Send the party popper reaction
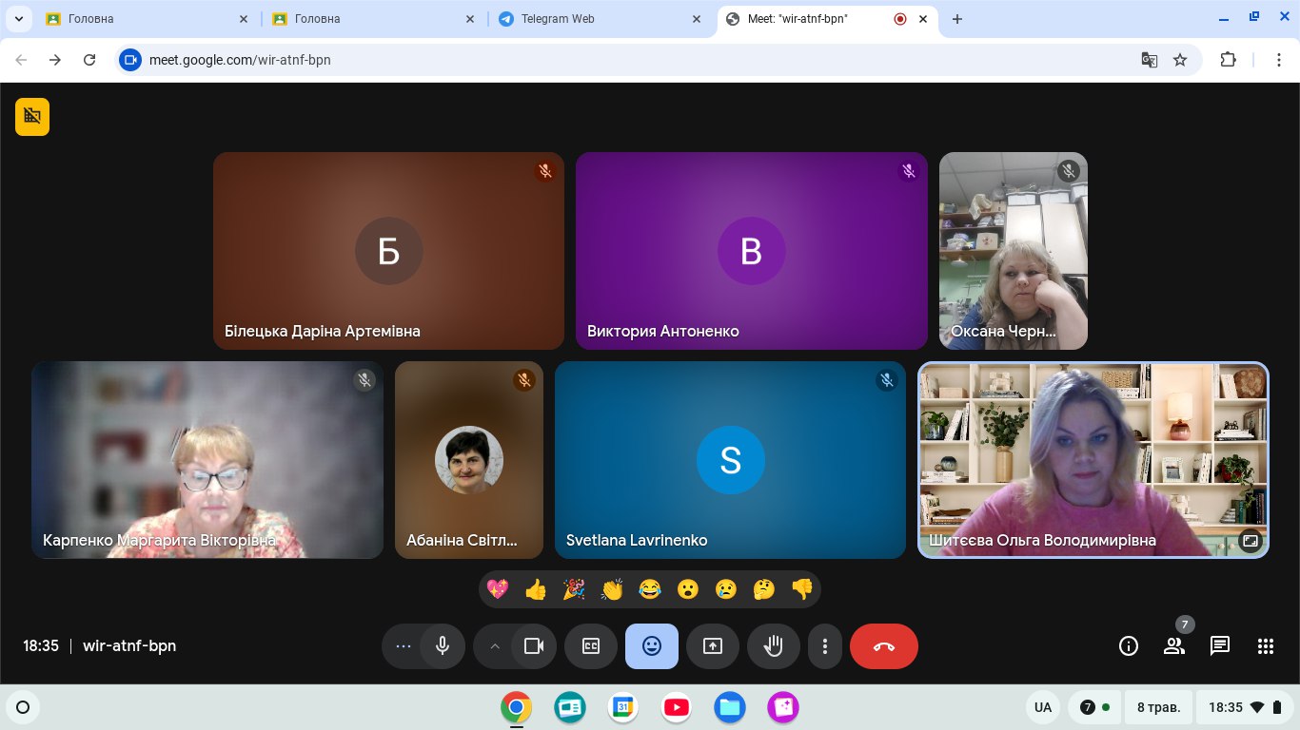1300x730 pixels. pos(574,589)
